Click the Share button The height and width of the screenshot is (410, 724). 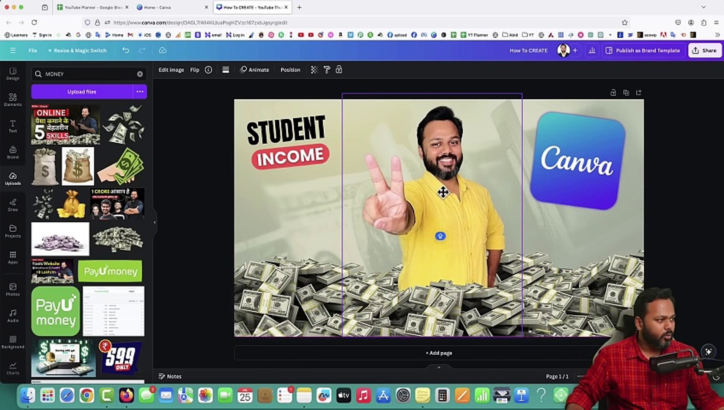704,50
